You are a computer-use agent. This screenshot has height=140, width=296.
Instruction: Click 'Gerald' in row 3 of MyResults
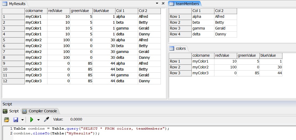point(149,28)
